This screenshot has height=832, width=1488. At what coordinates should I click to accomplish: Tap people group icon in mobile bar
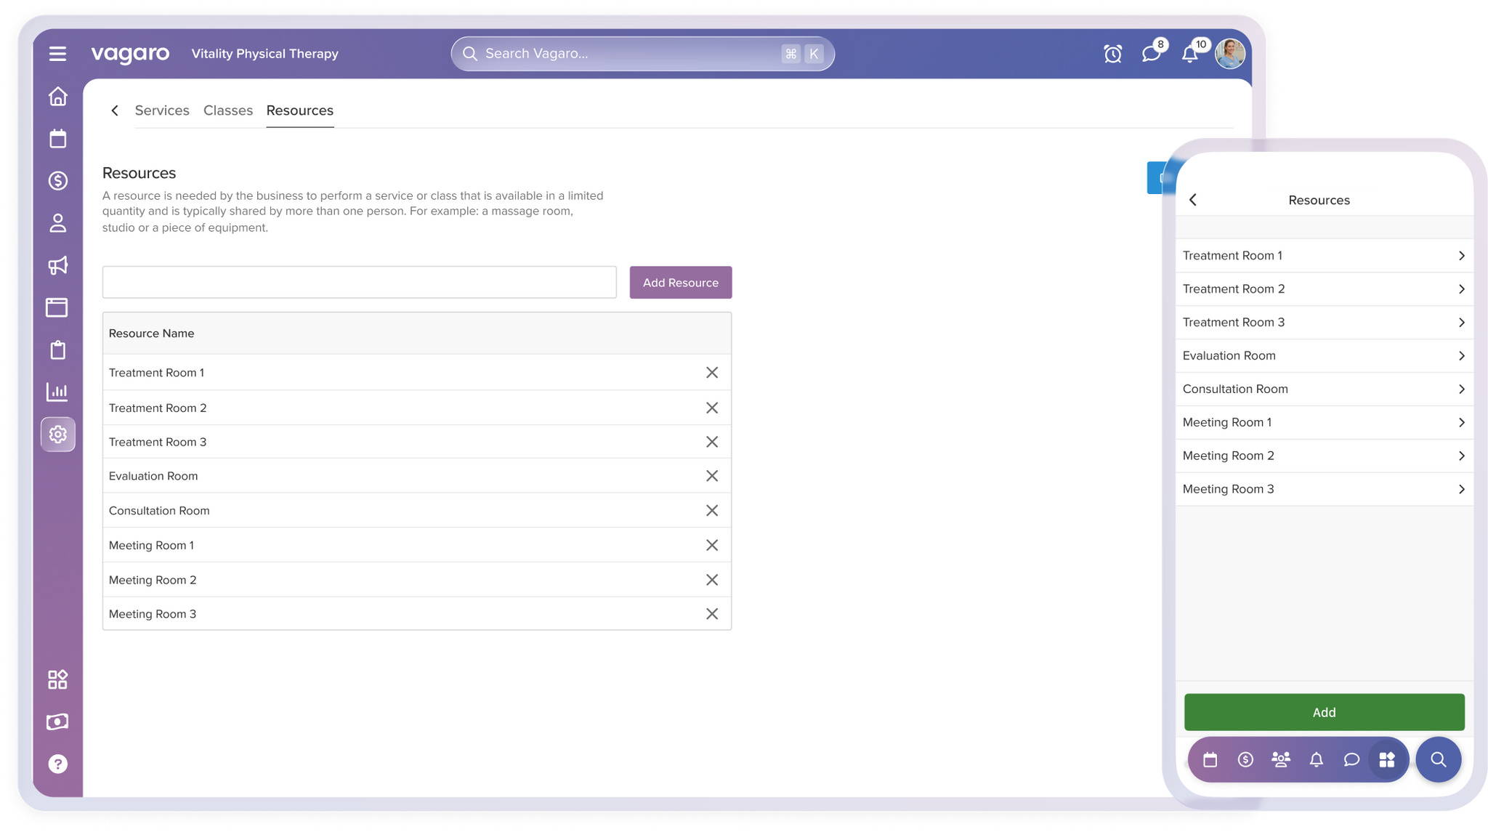click(1281, 760)
